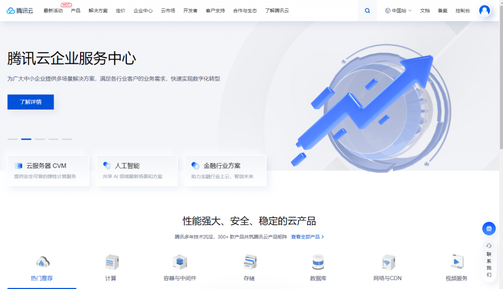Select the 网络与CDN wifi icon
Screen dimensions: 503x289
point(388,262)
